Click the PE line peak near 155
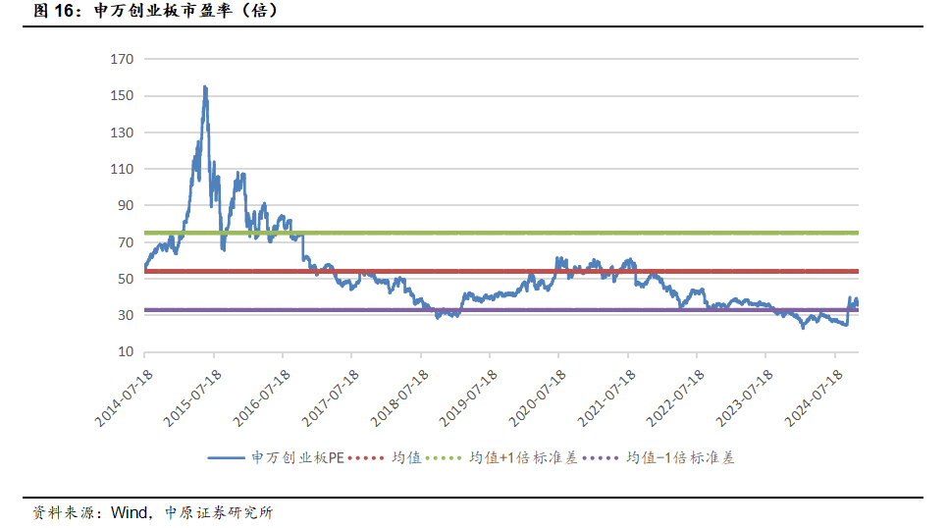This screenshot has width=949, height=528. (204, 87)
